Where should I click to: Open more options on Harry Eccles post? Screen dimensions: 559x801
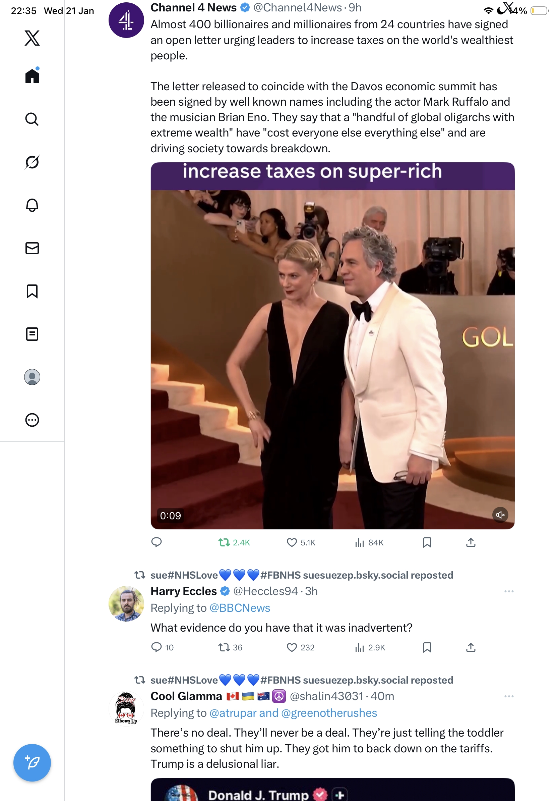pos(509,591)
